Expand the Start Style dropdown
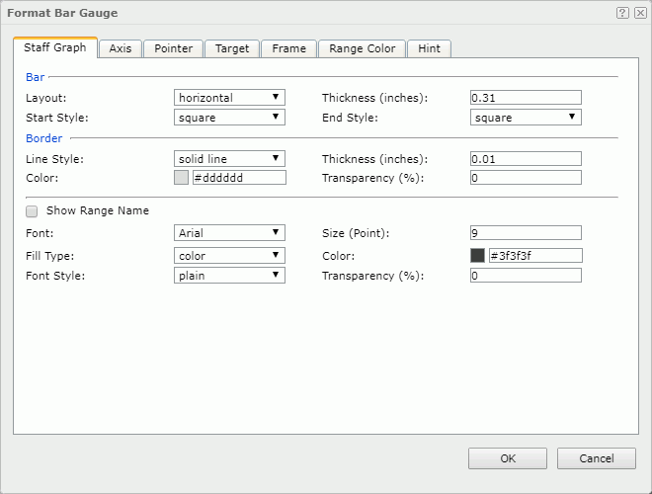 [x=229, y=118]
